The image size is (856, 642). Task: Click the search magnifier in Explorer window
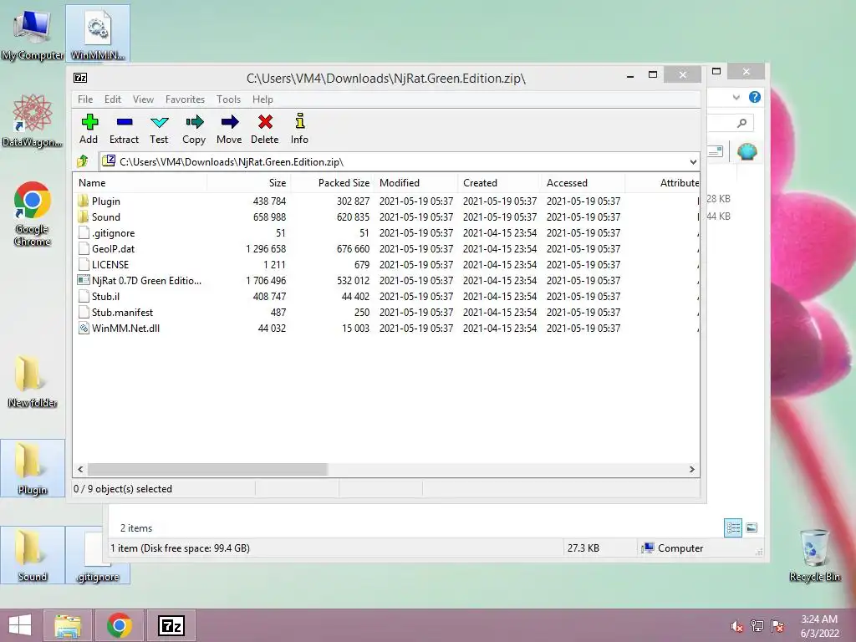click(741, 123)
